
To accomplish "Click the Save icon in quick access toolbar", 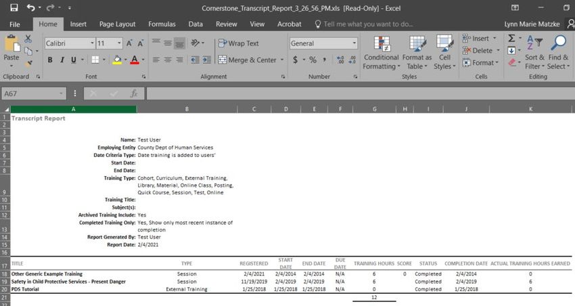I will [x=14, y=7].
